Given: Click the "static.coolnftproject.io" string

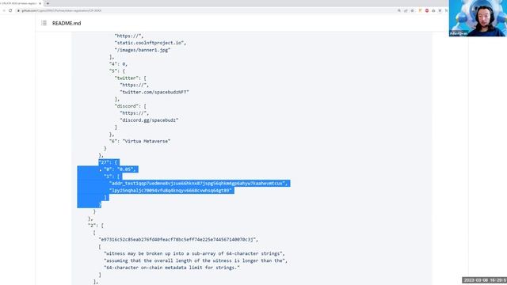Looking at the screenshot, I should (x=150, y=43).
